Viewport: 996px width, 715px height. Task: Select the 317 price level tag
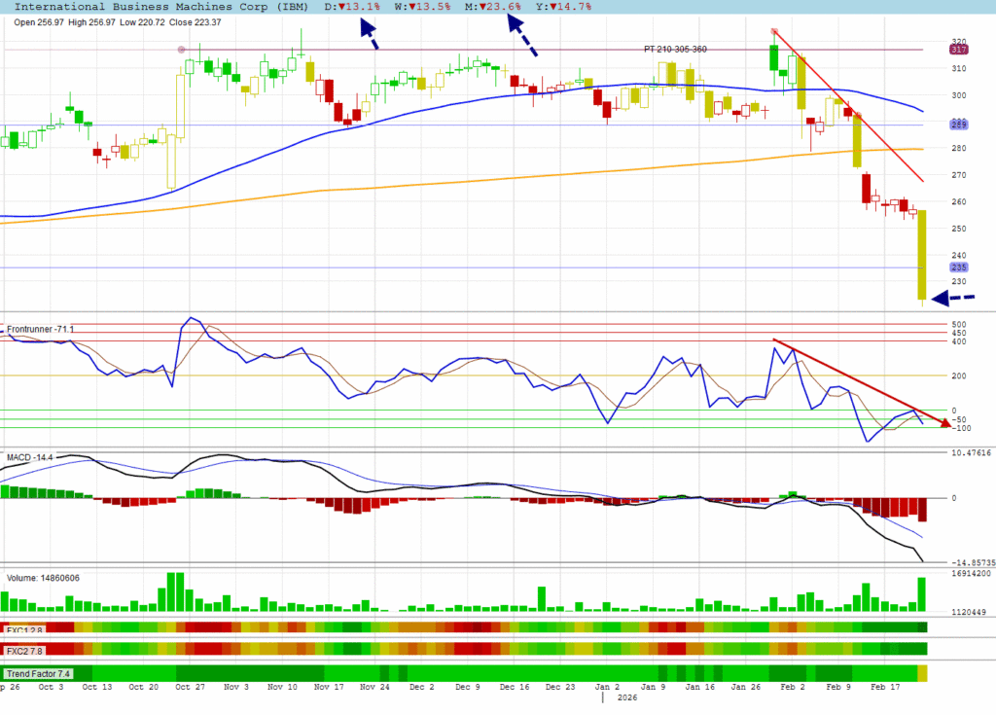(958, 50)
